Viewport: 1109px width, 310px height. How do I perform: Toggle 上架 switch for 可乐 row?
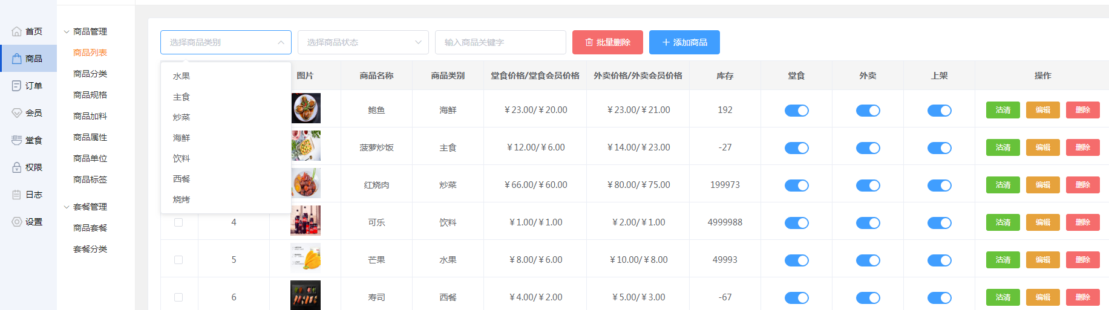(939, 223)
